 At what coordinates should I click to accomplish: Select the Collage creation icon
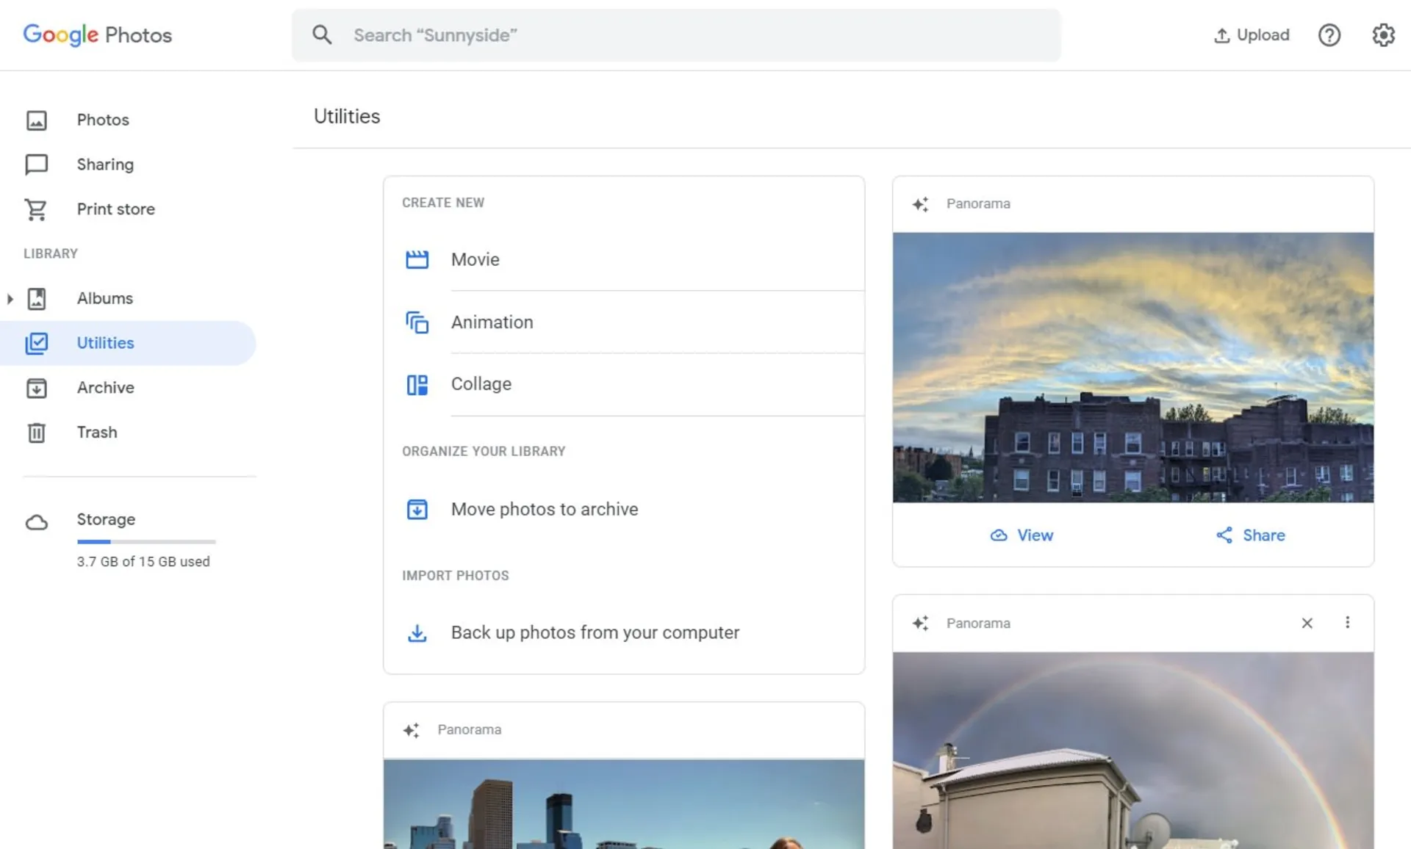417,384
